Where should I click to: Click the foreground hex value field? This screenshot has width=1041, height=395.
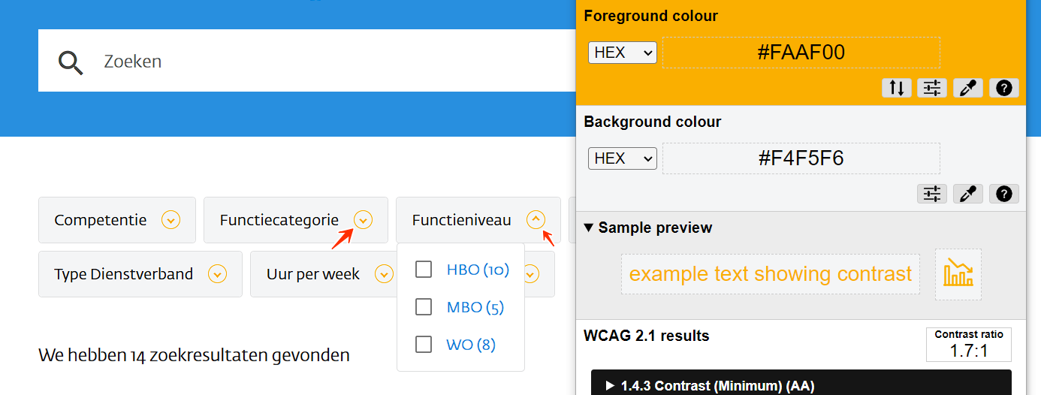(x=801, y=53)
